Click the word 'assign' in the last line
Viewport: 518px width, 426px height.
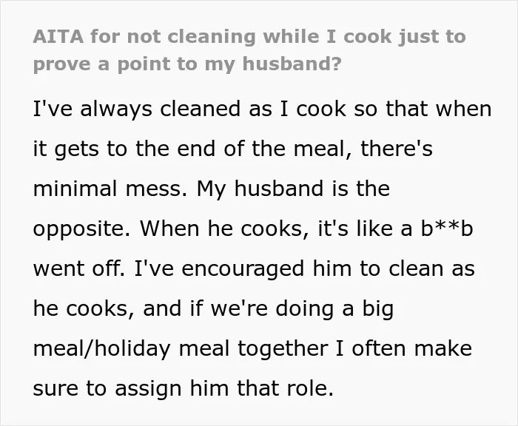[148, 389]
